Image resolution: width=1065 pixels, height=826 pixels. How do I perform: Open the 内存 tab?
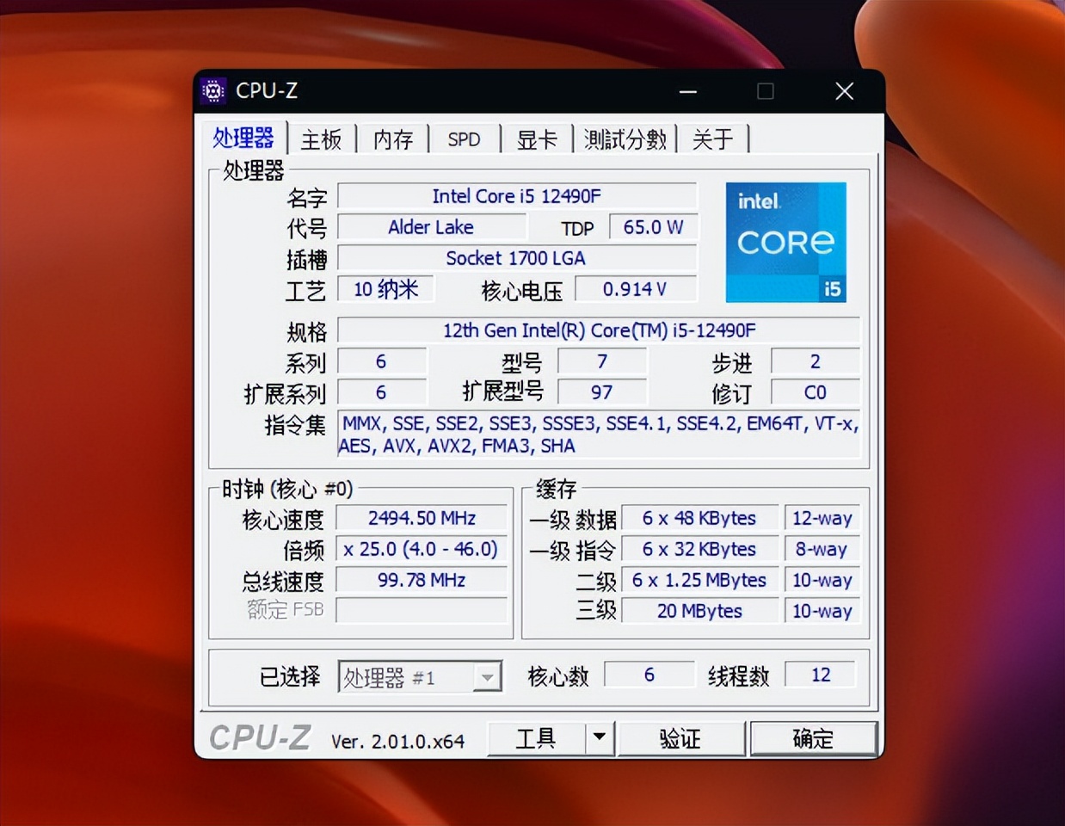(392, 139)
